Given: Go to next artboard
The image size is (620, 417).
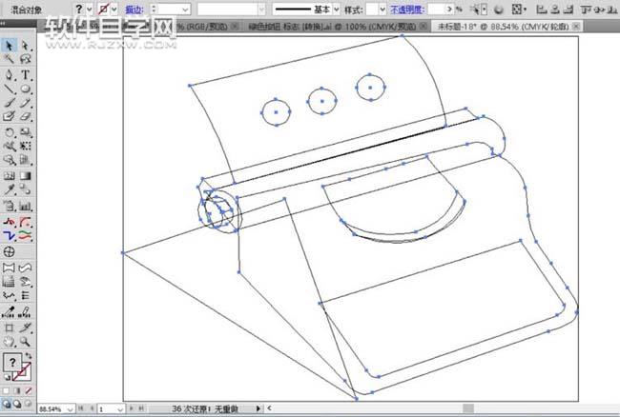Looking at the screenshot, I should coord(132,408).
